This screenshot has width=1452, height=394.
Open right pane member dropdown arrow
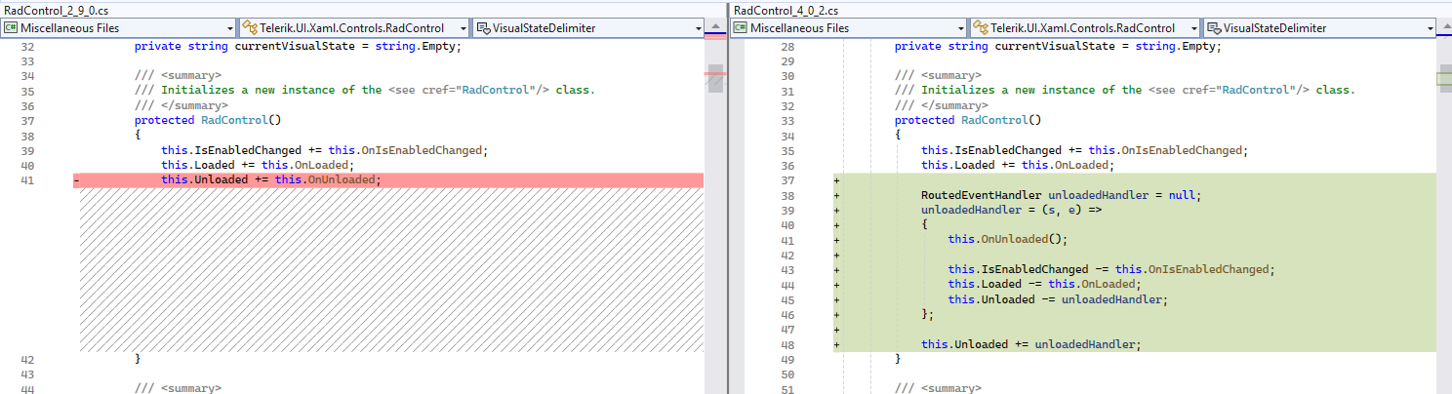click(x=1429, y=28)
